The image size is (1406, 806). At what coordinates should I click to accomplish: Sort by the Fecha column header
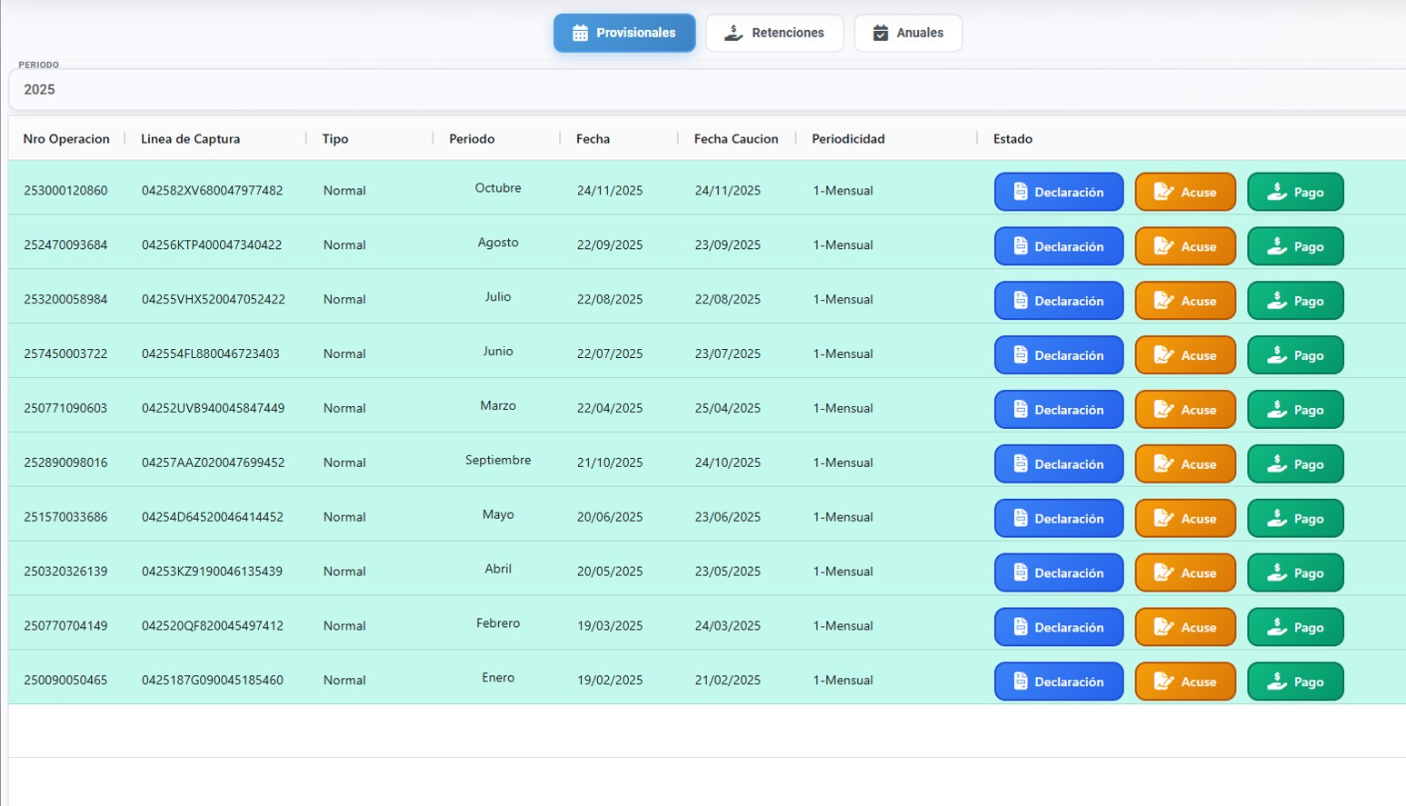[593, 139]
